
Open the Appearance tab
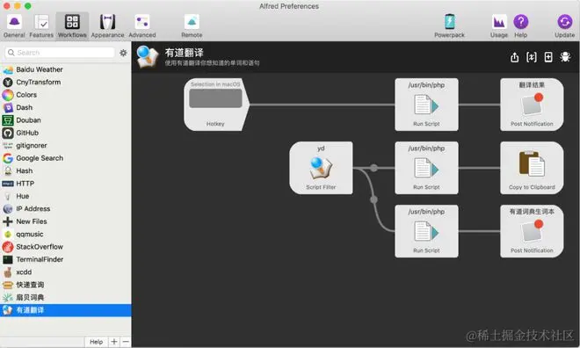point(107,25)
